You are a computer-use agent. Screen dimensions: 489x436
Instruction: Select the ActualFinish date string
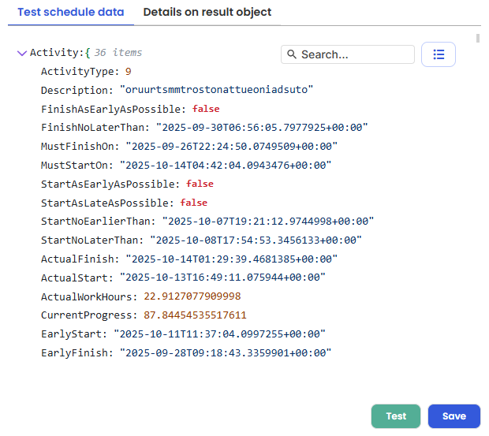click(231, 259)
